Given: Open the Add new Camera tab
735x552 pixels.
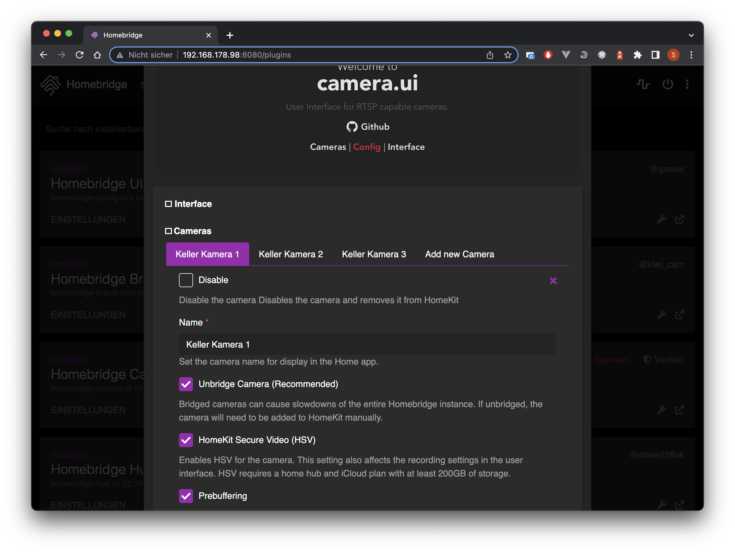Looking at the screenshot, I should point(459,254).
